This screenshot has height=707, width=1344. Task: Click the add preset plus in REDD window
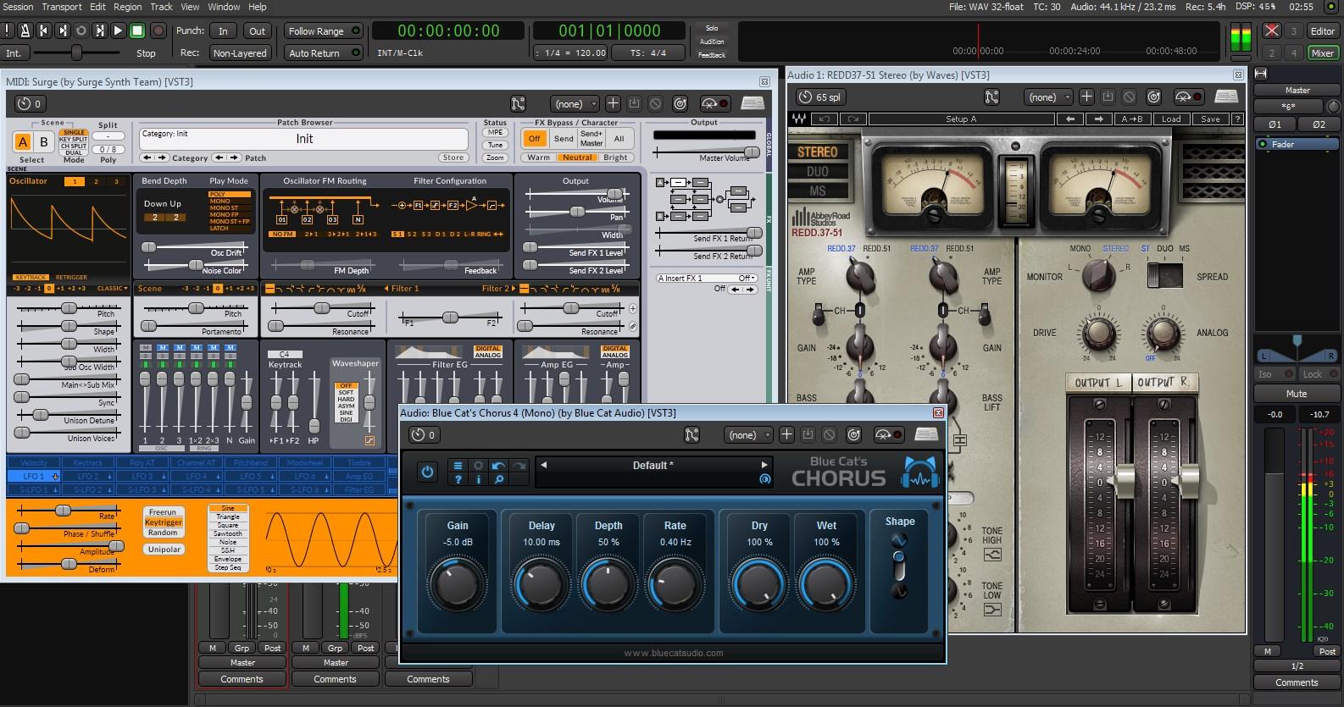1086,97
